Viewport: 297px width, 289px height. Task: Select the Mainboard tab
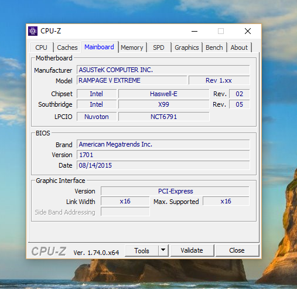[x=100, y=47]
